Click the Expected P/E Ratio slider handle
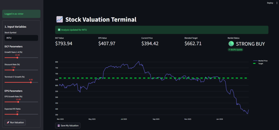The height and width of the screenshot is (130, 279). (x=17, y=114)
